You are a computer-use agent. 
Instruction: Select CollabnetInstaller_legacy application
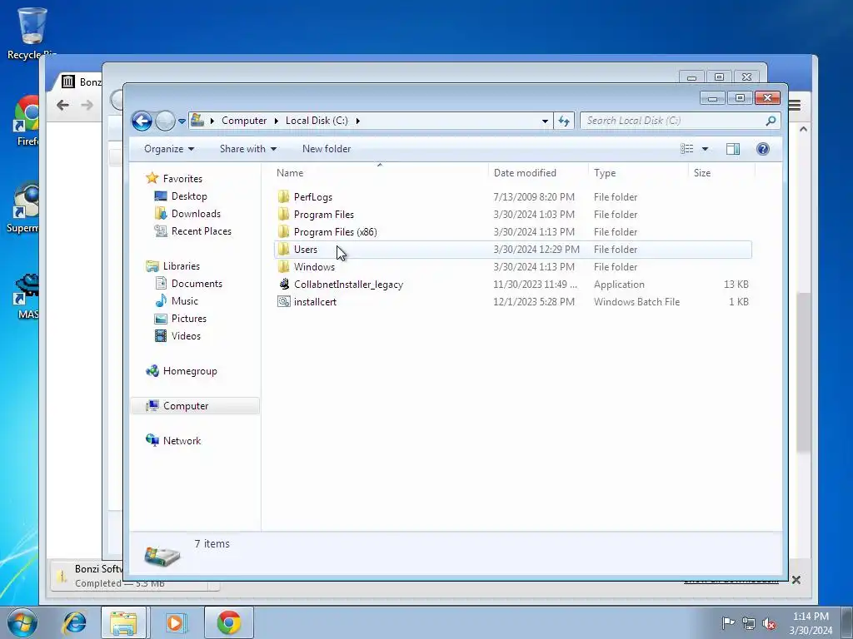pyautogui.click(x=348, y=285)
